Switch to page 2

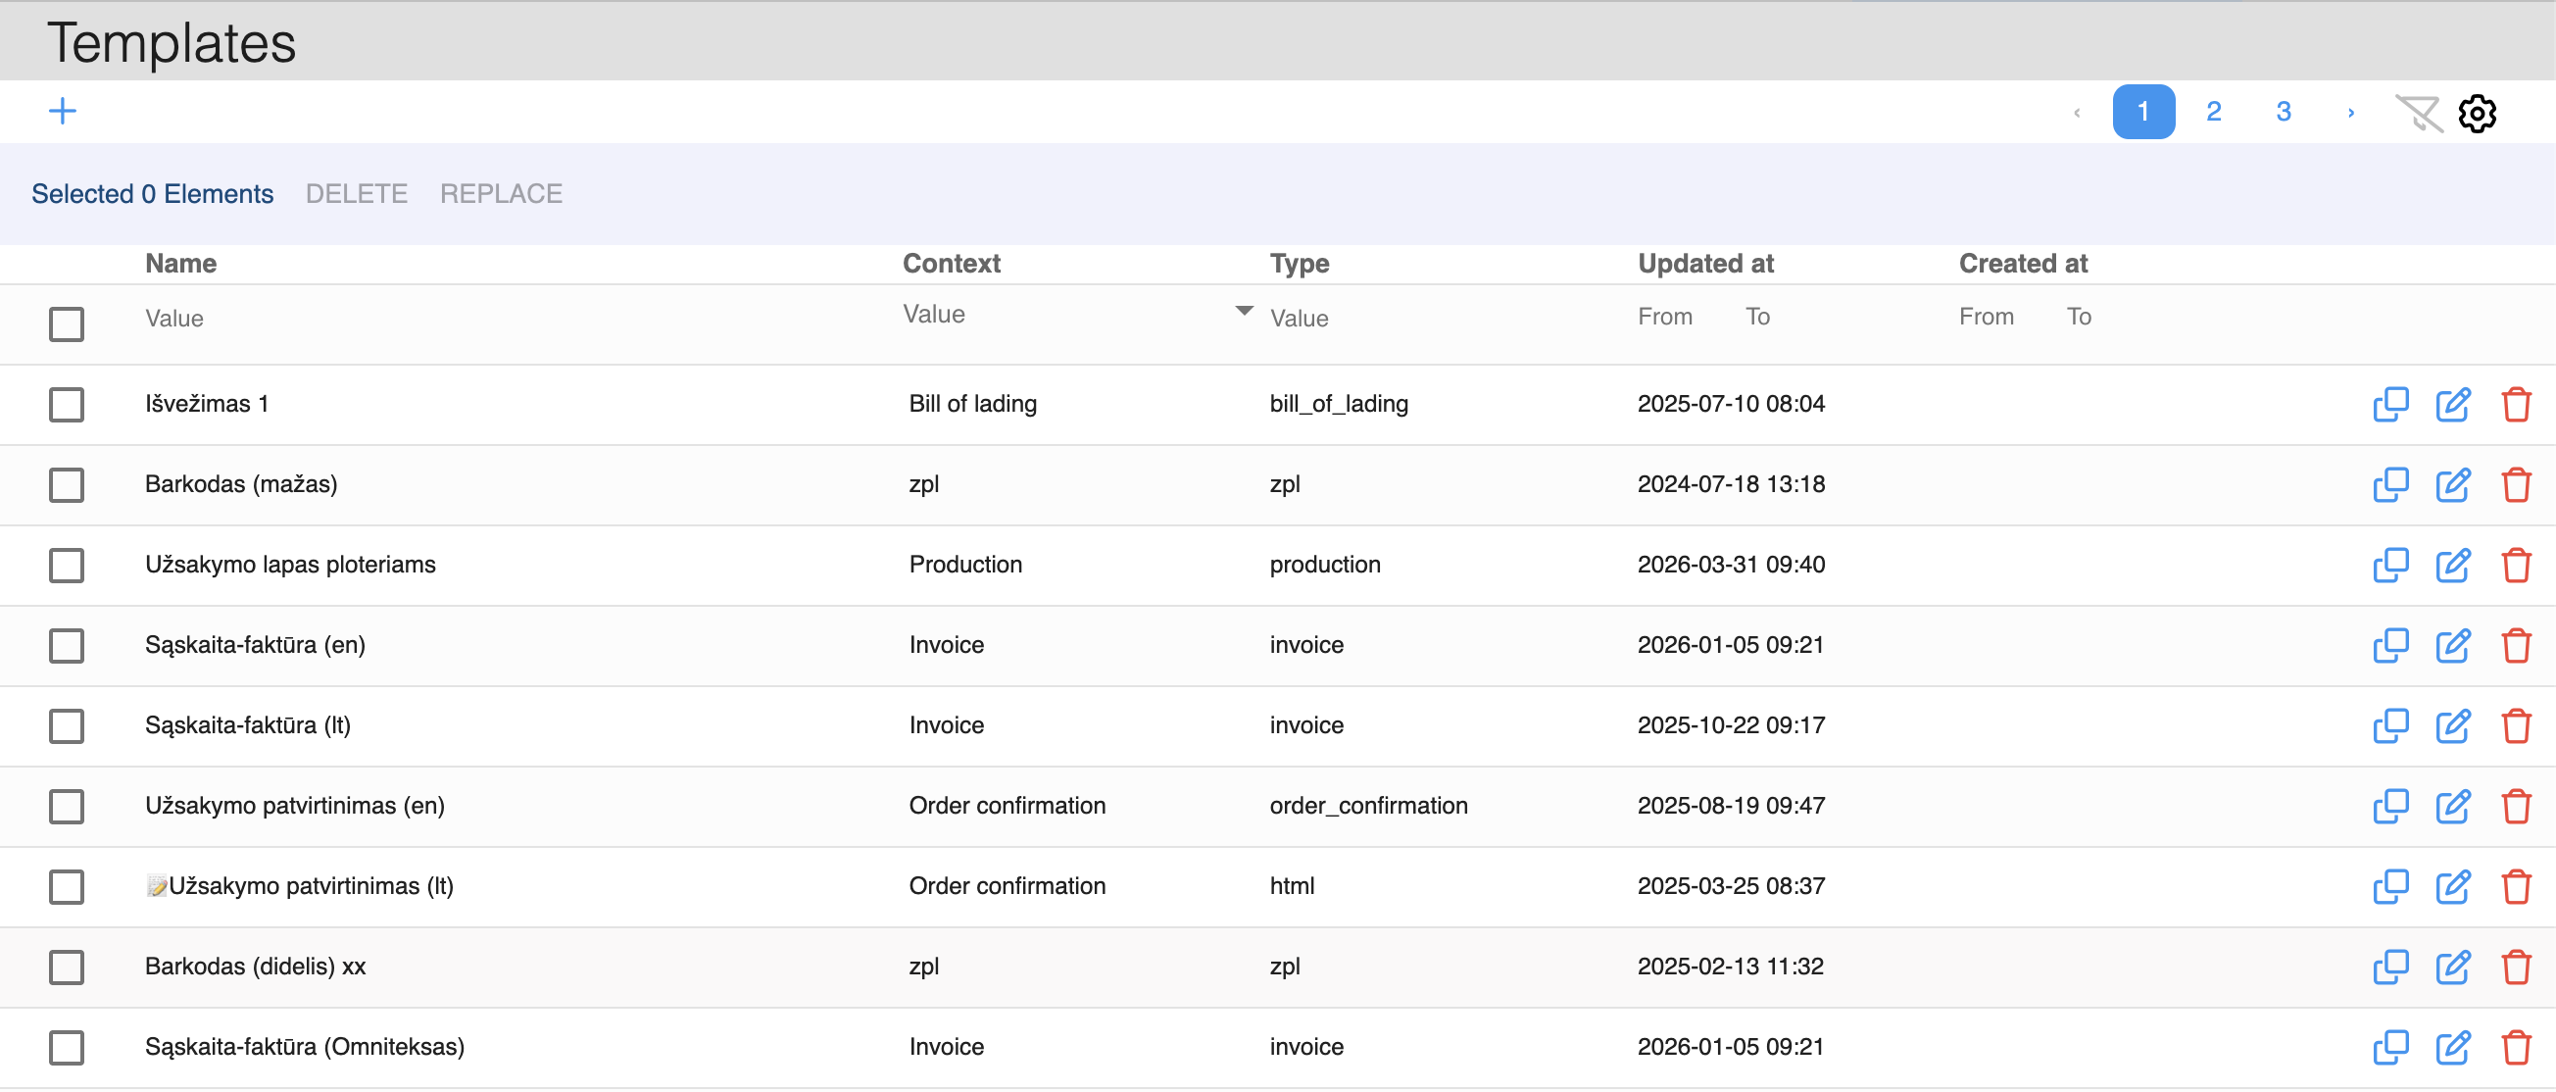[x=2213, y=112]
